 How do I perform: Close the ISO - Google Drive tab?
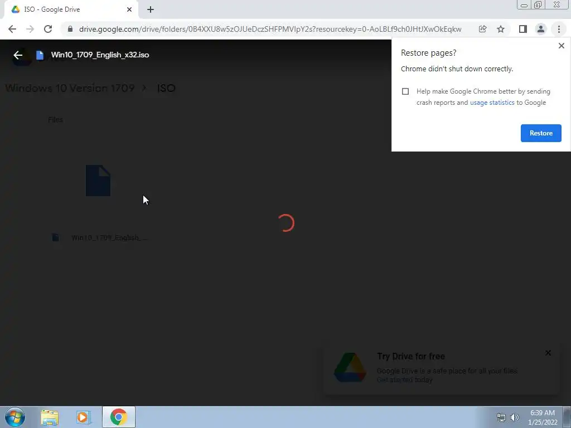(x=129, y=9)
